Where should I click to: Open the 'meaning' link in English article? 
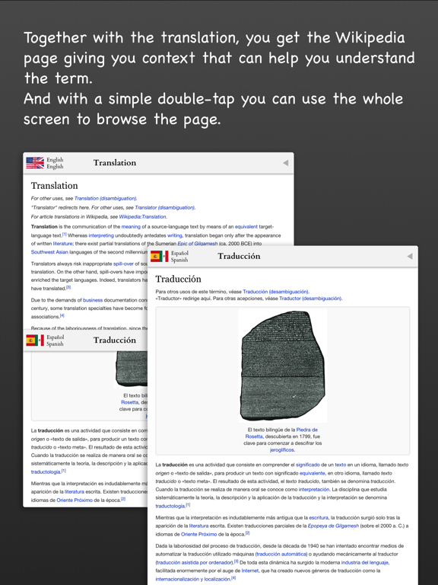(131, 226)
